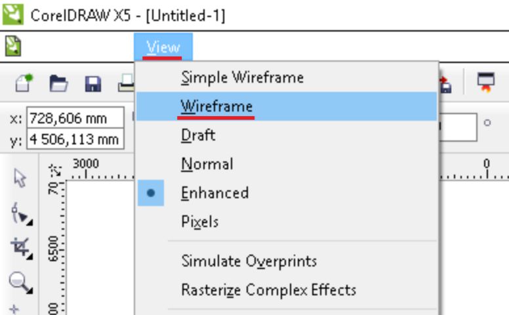Choose Simple Wireframe menu entry
509x315 pixels.
(242, 77)
